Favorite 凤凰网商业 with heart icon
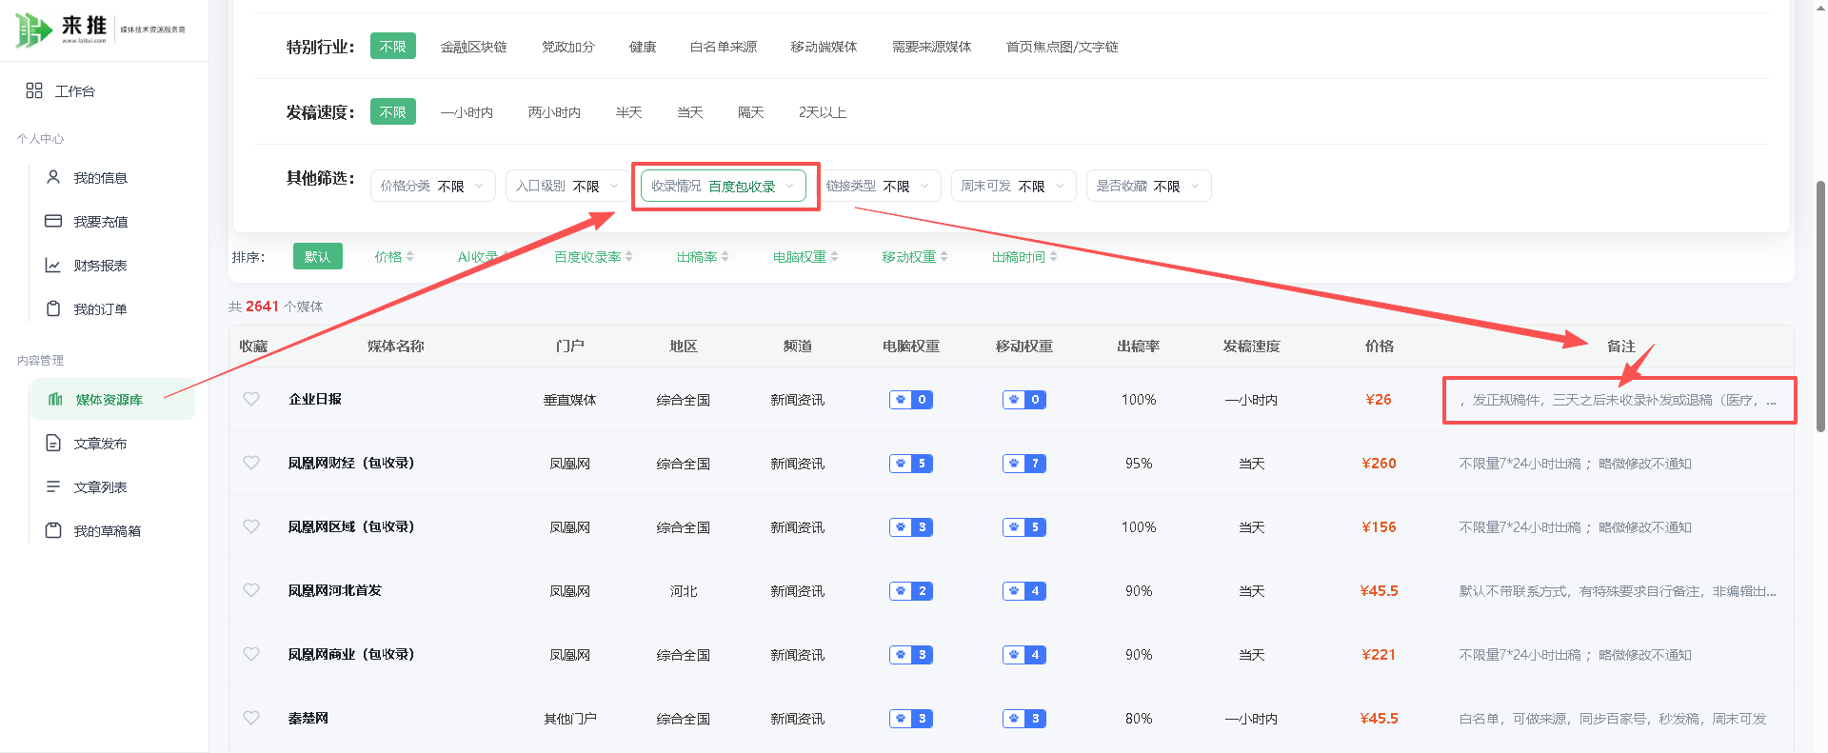This screenshot has height=753, width=1828. pyautogui.click(x=251, y=654)
